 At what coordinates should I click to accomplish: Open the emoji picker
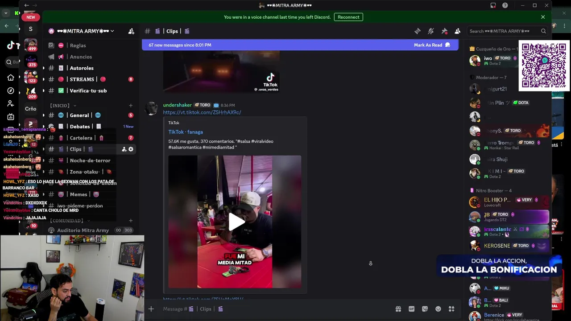(x=438, y=309)
